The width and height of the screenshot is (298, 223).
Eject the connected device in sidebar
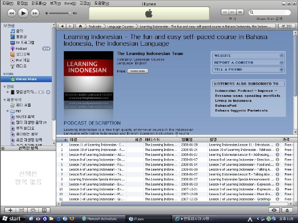pos(48,92)
